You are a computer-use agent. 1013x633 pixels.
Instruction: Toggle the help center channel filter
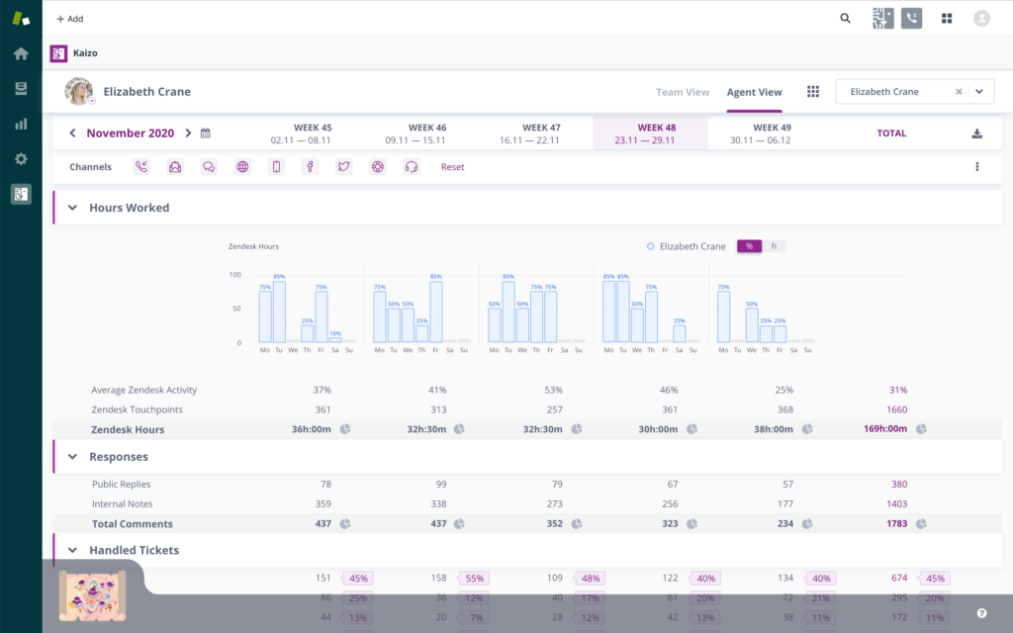377,166
